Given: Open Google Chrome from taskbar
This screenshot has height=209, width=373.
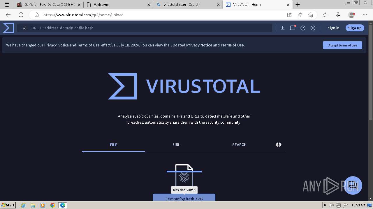Looking at the screenshot, I should click(53, 205).
